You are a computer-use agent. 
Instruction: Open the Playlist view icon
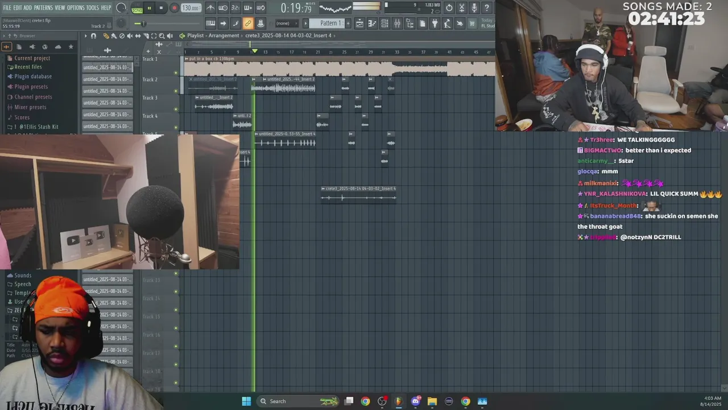coord(359,23)
